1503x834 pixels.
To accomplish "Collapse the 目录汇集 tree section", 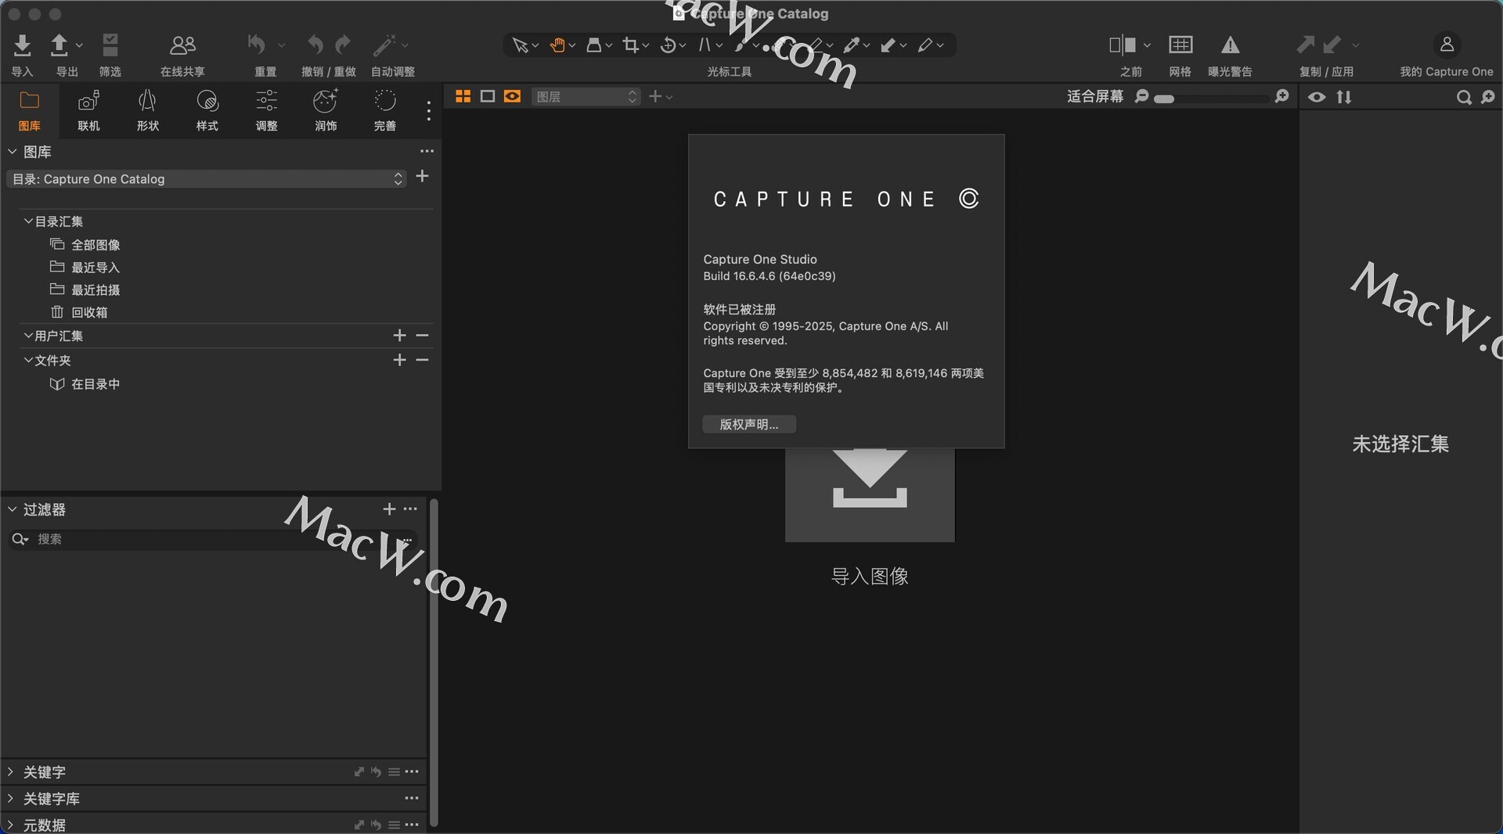I will tap(28, 221).
